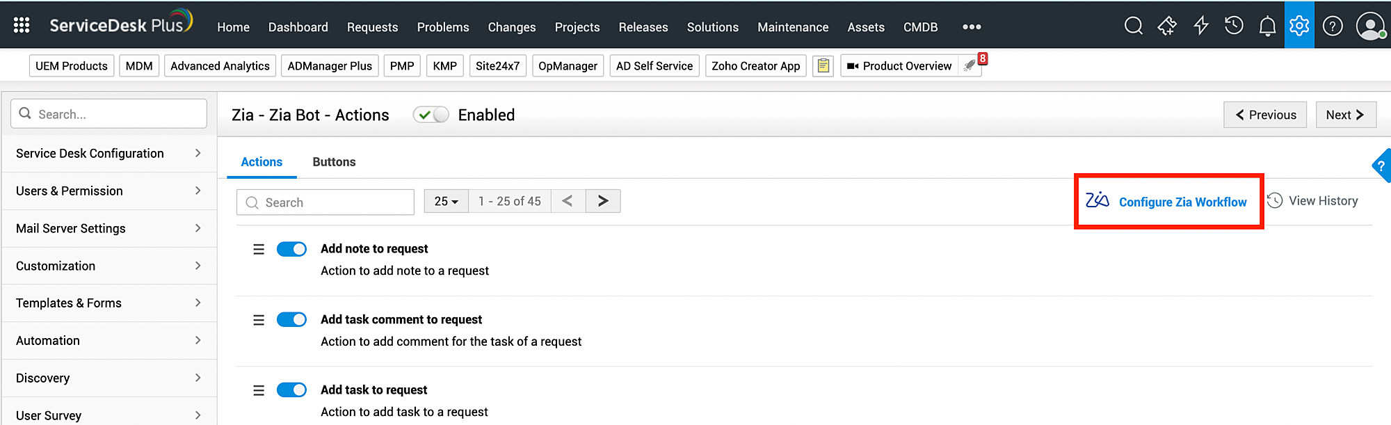Viewport: 1391px width, 425px height.
Task: Open the Problems menu
Action: [x=443, y=26]
